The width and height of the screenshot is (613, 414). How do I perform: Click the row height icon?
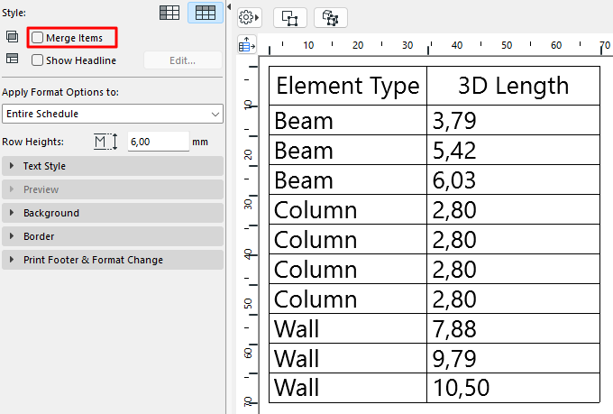click(105, 142)
